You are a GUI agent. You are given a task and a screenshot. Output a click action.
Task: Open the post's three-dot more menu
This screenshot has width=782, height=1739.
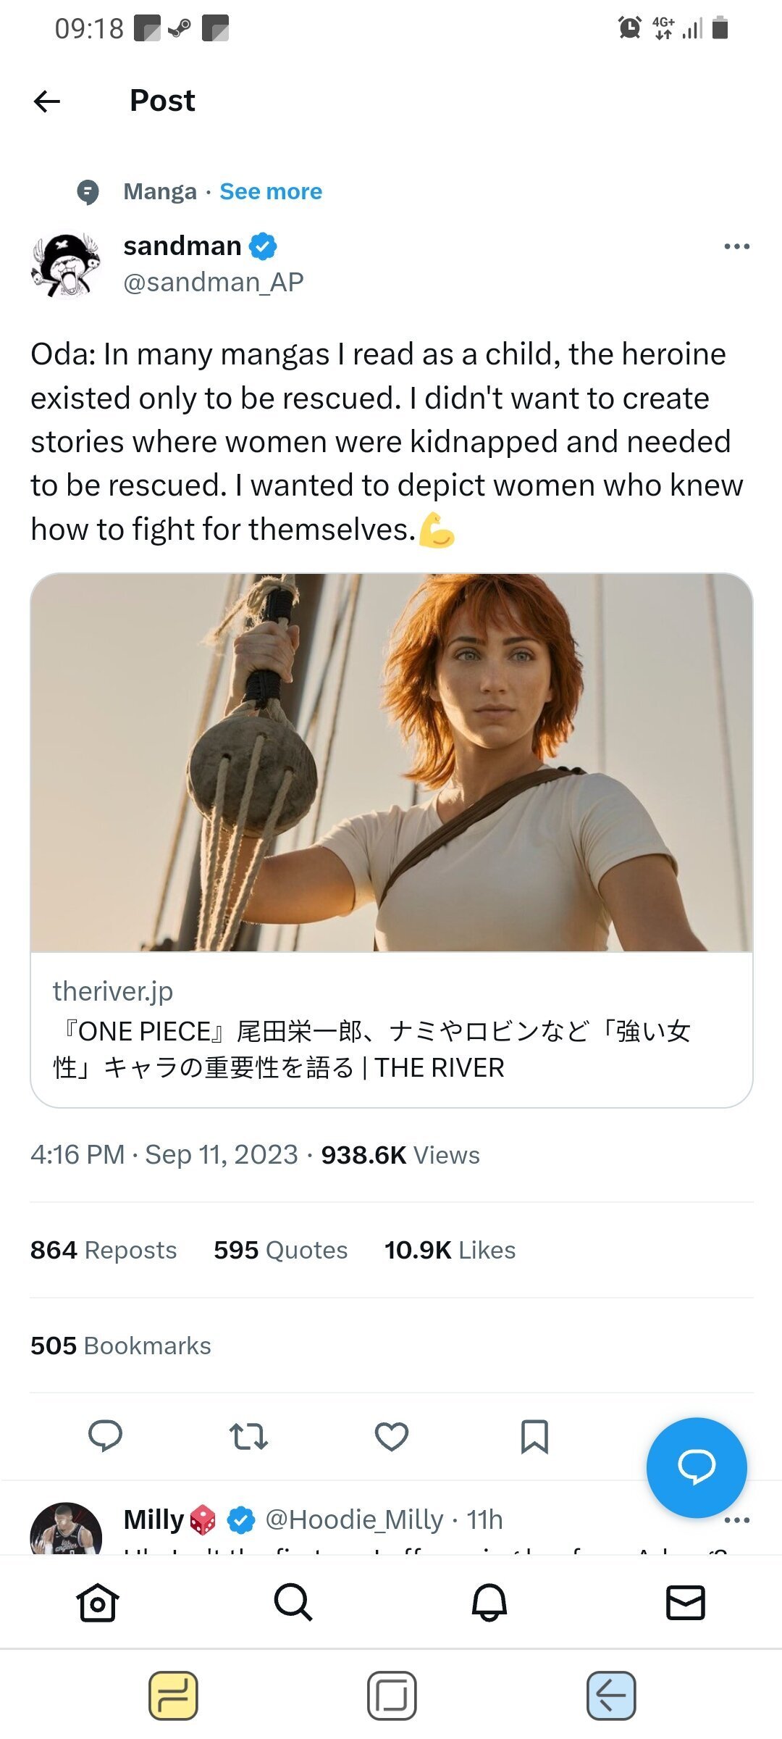click(736, 247)
